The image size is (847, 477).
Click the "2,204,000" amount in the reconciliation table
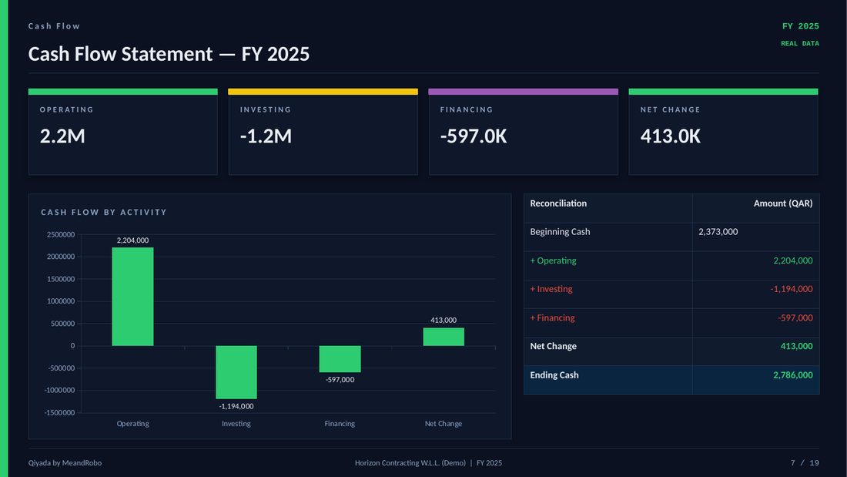793,260
